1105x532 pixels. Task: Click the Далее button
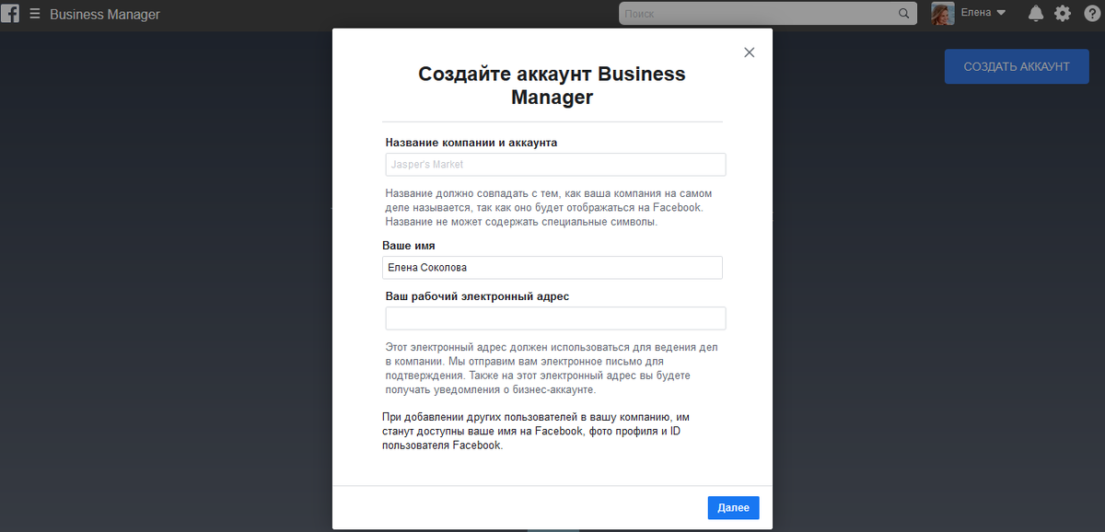(x=734, y=508)
